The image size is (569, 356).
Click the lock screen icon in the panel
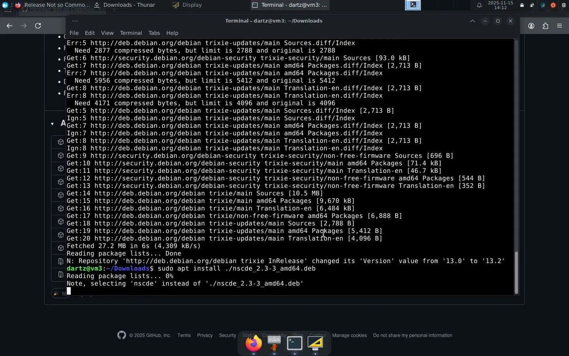click(522, 5)
